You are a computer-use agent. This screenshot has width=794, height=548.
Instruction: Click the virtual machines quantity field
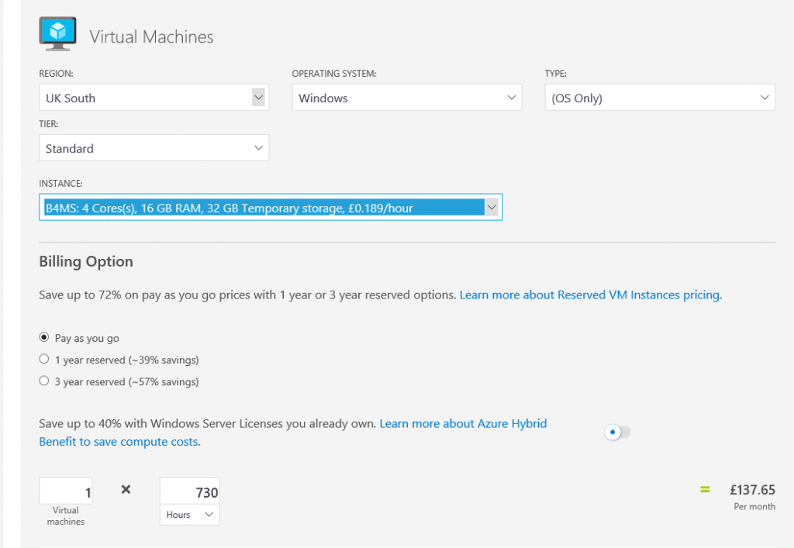coord(66,491)
